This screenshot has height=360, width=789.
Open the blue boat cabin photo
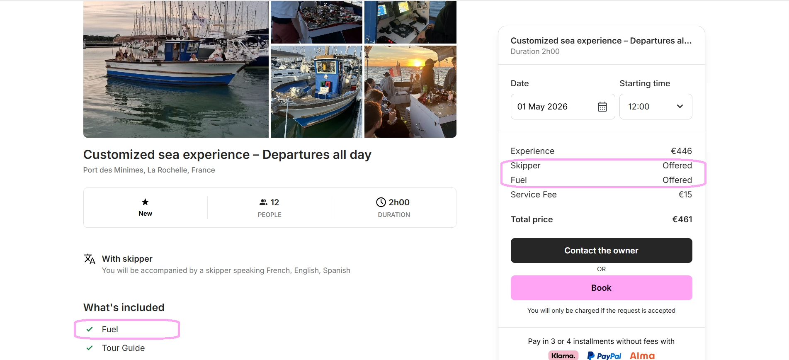click(x=316, y=92)
